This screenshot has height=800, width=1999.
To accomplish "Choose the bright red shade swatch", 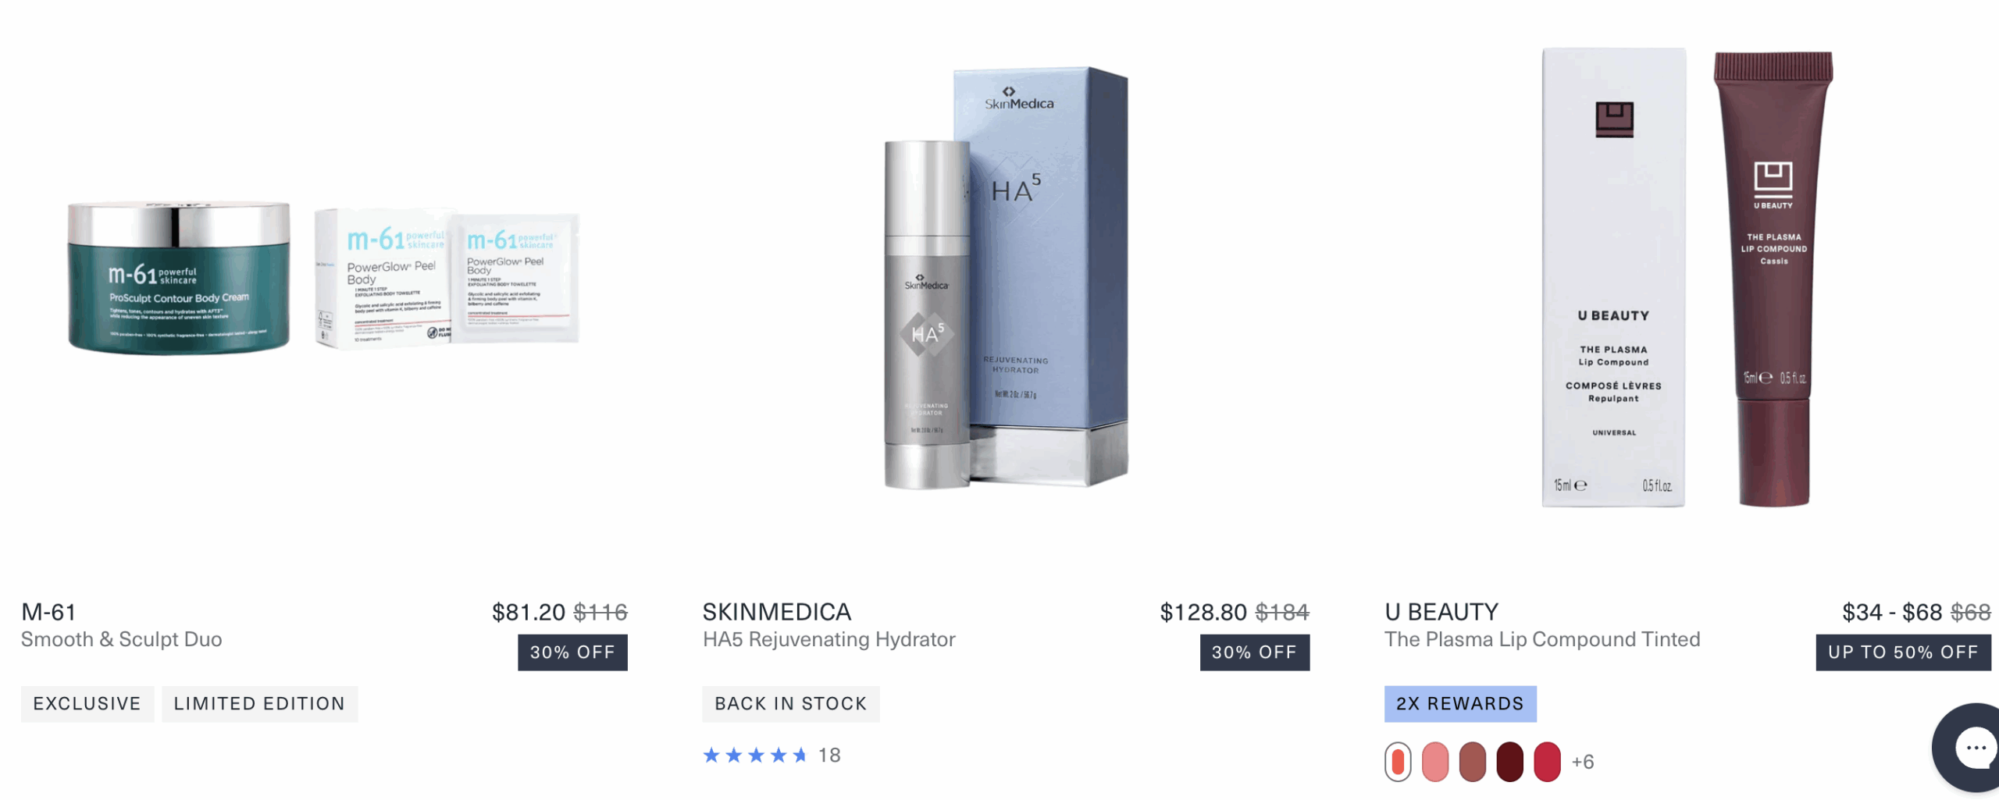I will click(1547, 762).
